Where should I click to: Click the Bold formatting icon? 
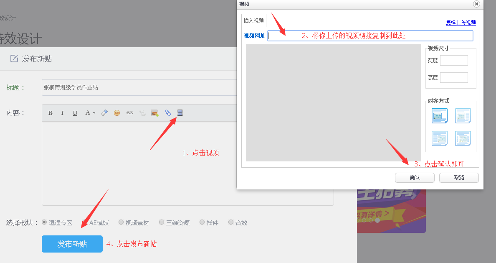pos(50,113)
